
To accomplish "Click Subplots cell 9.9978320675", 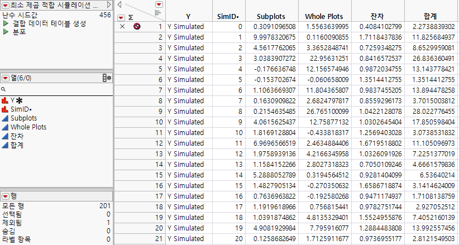I will point(275,37).
